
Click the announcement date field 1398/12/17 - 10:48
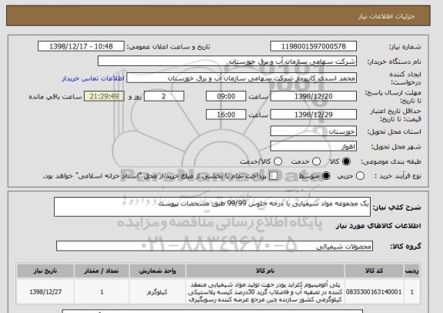(81, 46)
